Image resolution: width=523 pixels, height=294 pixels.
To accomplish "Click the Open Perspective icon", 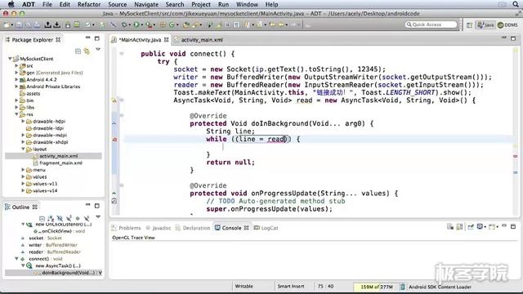I will (x=469, y=25).
